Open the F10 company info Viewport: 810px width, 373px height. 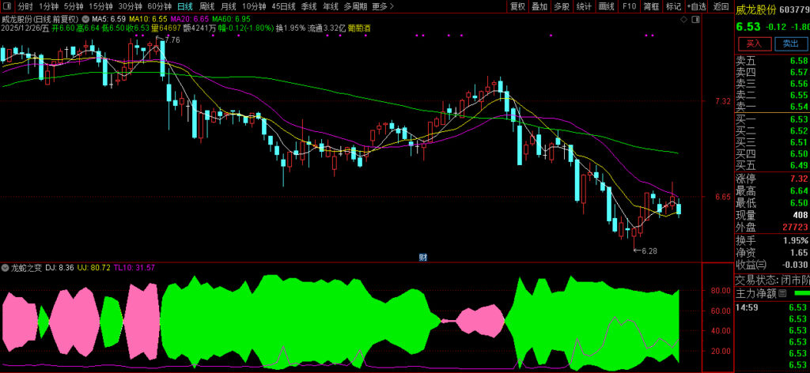click(x=629, y=6)
